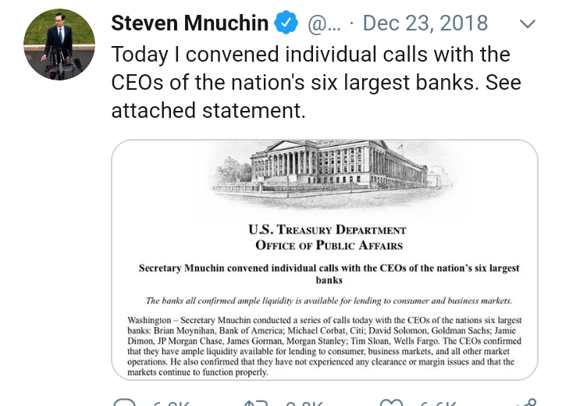Click the U.S. Treasury Department heading
This screenshot has height=406, width=562.
tap(327, 230)
